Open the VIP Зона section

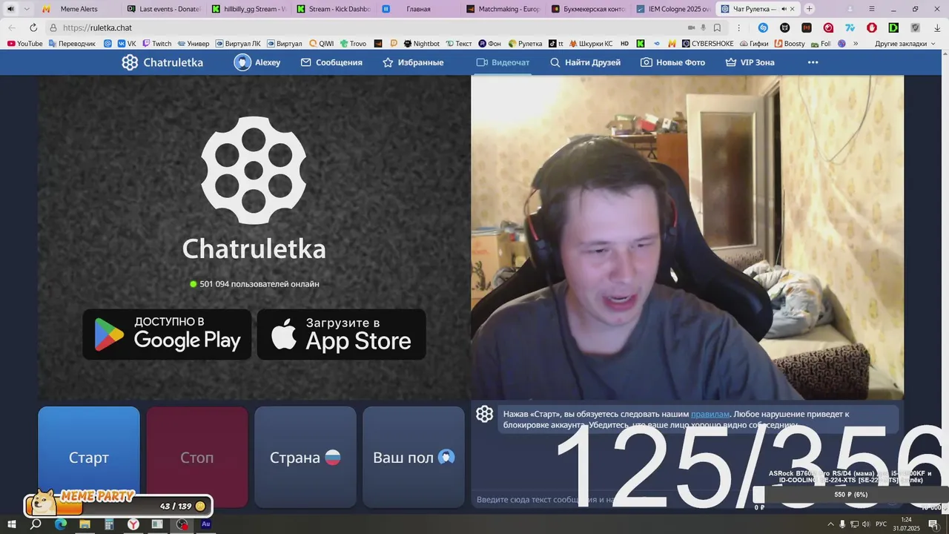pos(750,62)
